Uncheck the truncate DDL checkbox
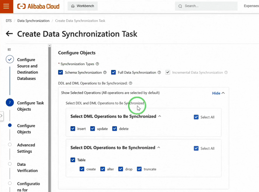Viewport: 259px width, 192px height. coord(139,169)
